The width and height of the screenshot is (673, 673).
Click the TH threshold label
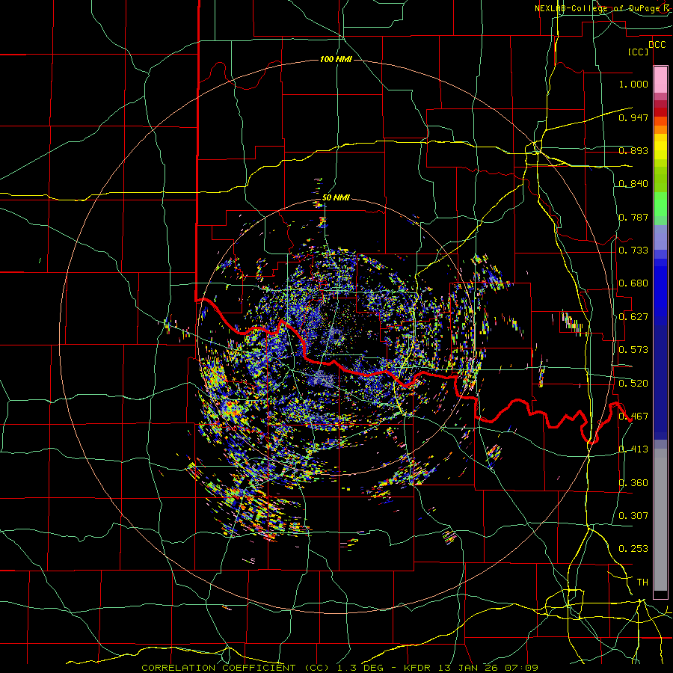tap(642, 583)
